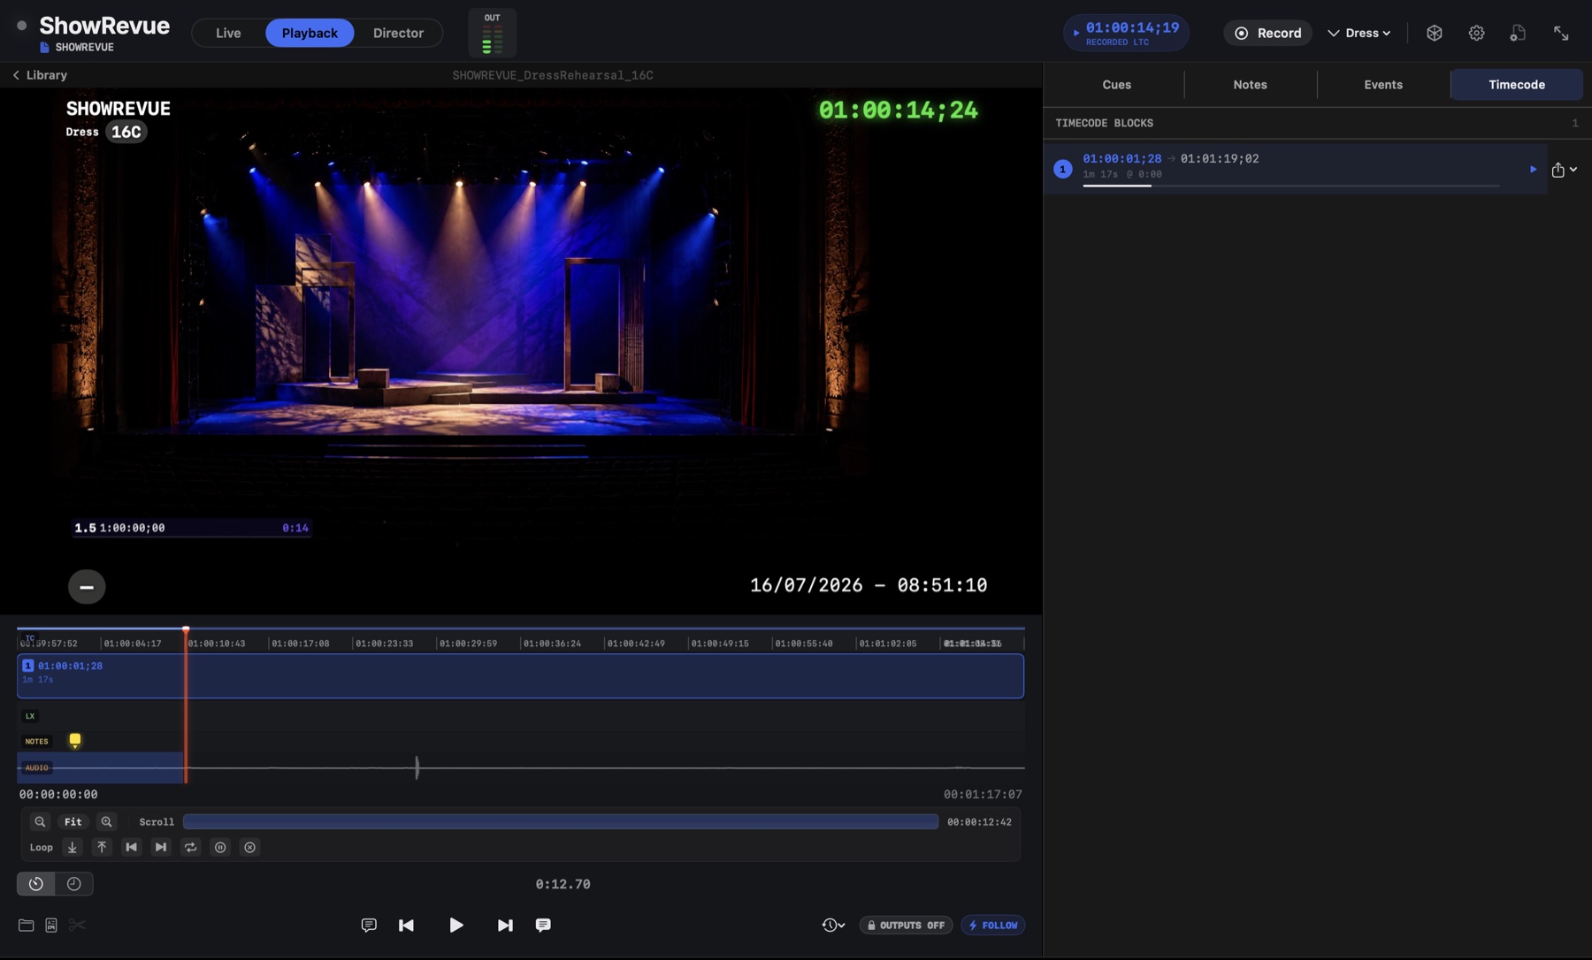Image resolution: width=1592 pixels, height=960 pixels.
Task: Click the 01:00:01;28 start time in Timecode list
Action: (x=1121, y=159)
